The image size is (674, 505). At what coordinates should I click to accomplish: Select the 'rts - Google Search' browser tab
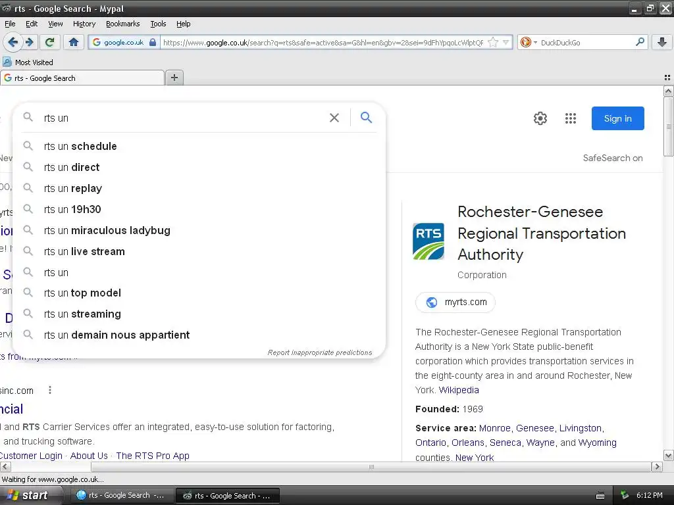pos(82,78)
